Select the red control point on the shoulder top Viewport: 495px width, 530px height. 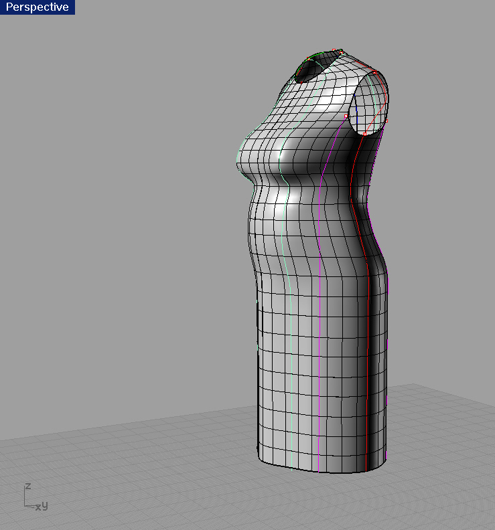(374, 72)
